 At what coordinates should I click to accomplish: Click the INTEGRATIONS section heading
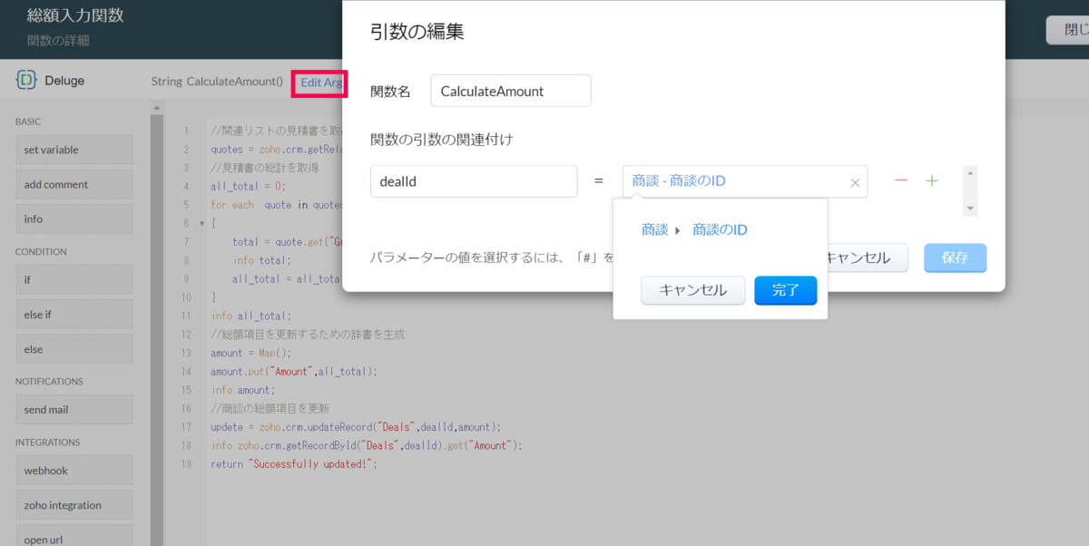click(47, 442)
